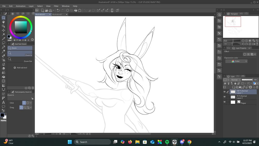Click the saturation square in color wheel
This screenshot has height=146, width=259.
click(x=21, y=27)
